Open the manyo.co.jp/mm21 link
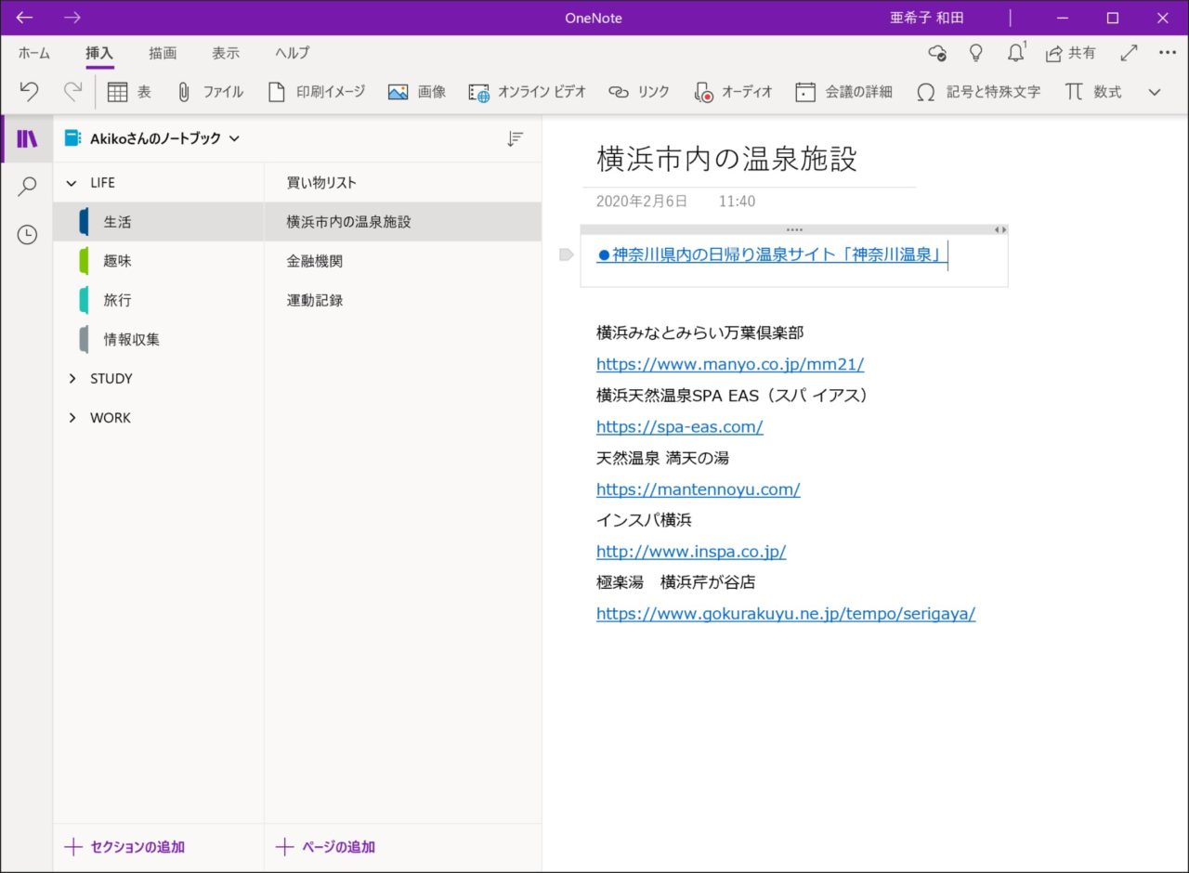The width and height of the screenshot is (1189, 873). click(729, 364)
